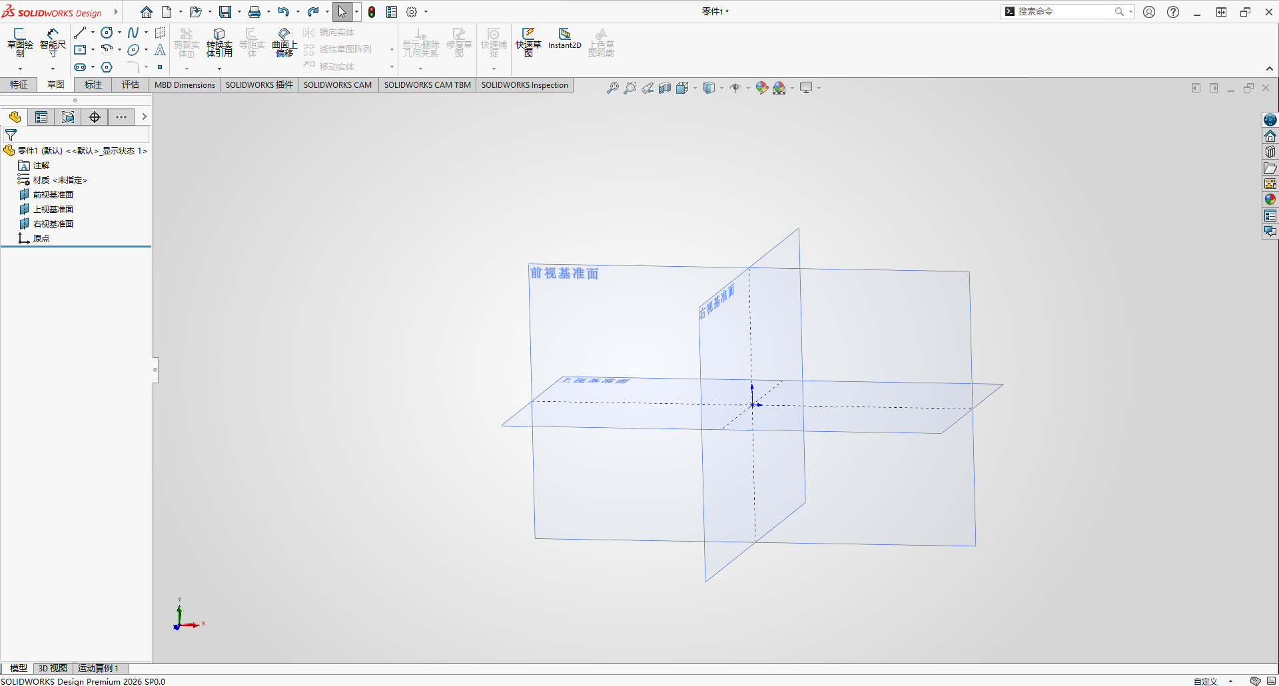Open the Options gear icon
1279x686 pixels.
[x=412, y=12]
